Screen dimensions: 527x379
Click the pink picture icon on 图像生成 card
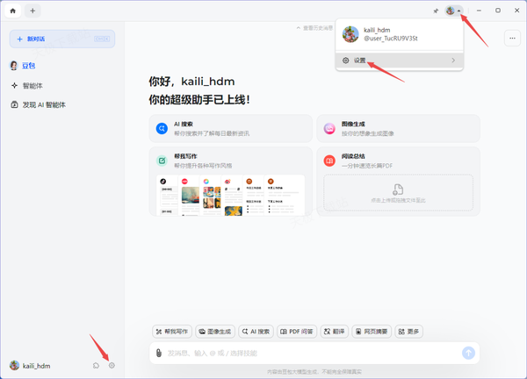329,129
